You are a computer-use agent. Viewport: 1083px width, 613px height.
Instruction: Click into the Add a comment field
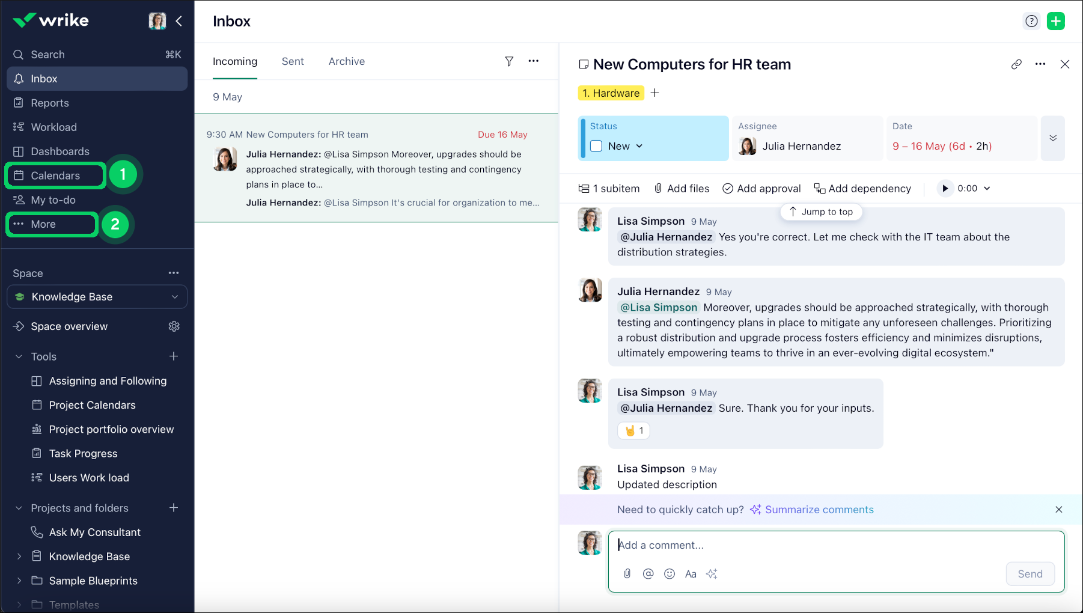[835, 545]
